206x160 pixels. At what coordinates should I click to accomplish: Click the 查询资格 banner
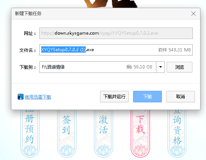point(177,133)
